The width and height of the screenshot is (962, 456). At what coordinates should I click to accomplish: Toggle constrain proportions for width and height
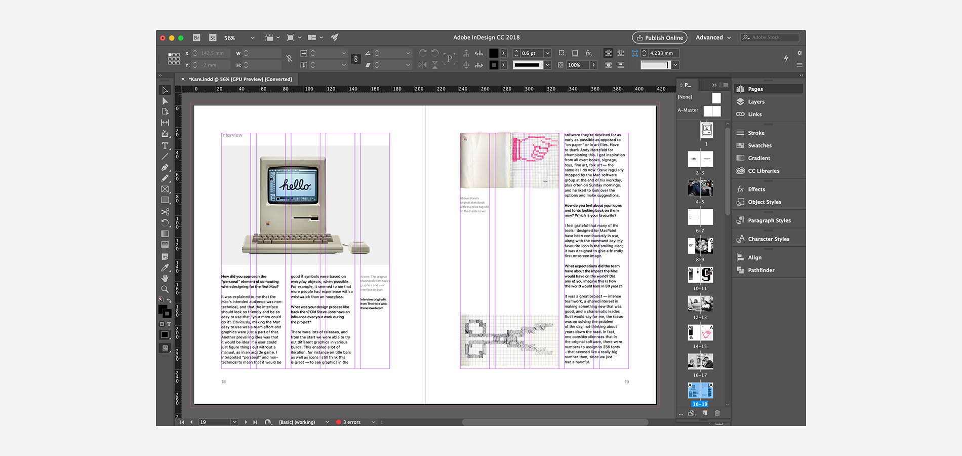pos(289,59)
